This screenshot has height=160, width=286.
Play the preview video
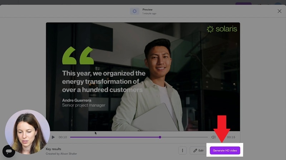(53, 137)
